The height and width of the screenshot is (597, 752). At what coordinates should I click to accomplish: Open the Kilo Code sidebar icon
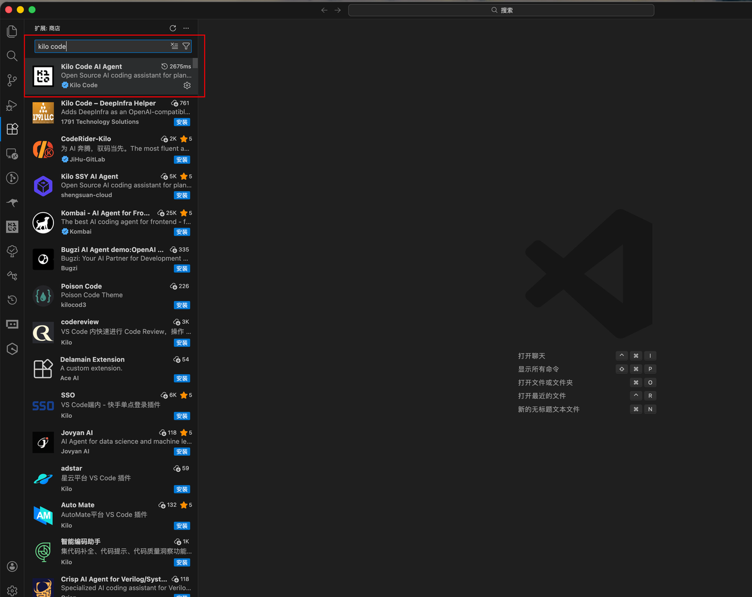click(x=12, y=227)
